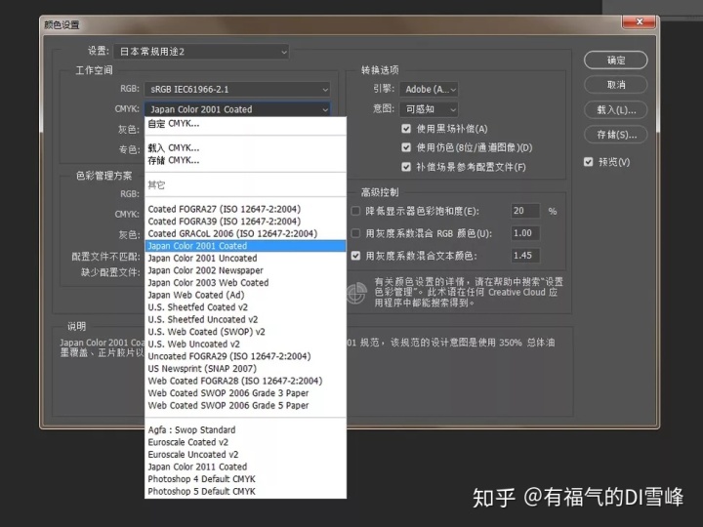Select U.S. Sheetfed Coated v2
703x527 pixels.
(x=245, y=307)
